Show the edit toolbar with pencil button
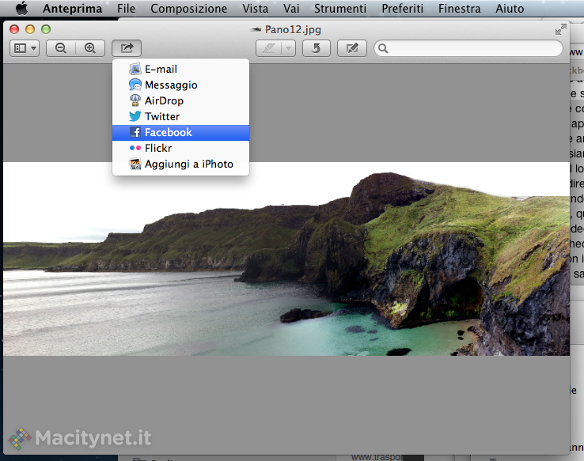Screen dimensions: 584x461 click(x=352, y=48)
